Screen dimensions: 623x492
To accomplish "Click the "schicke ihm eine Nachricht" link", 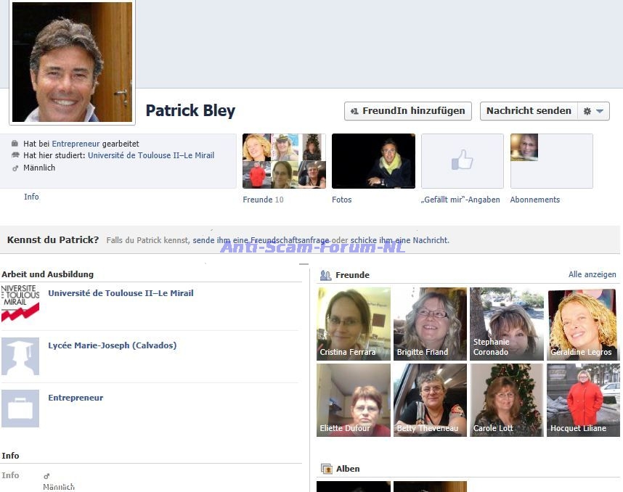I will point(399,240).
